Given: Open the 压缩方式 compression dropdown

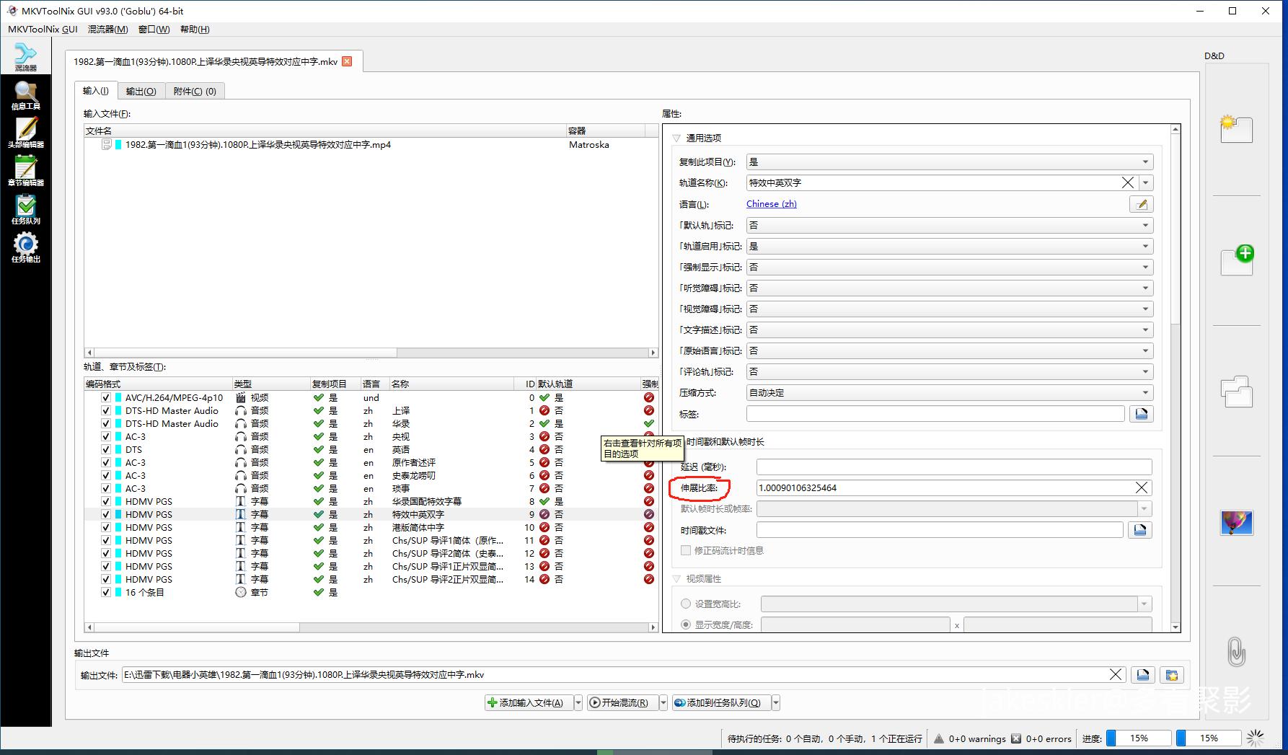Looking at the screenshot, I should coord(949,393).
